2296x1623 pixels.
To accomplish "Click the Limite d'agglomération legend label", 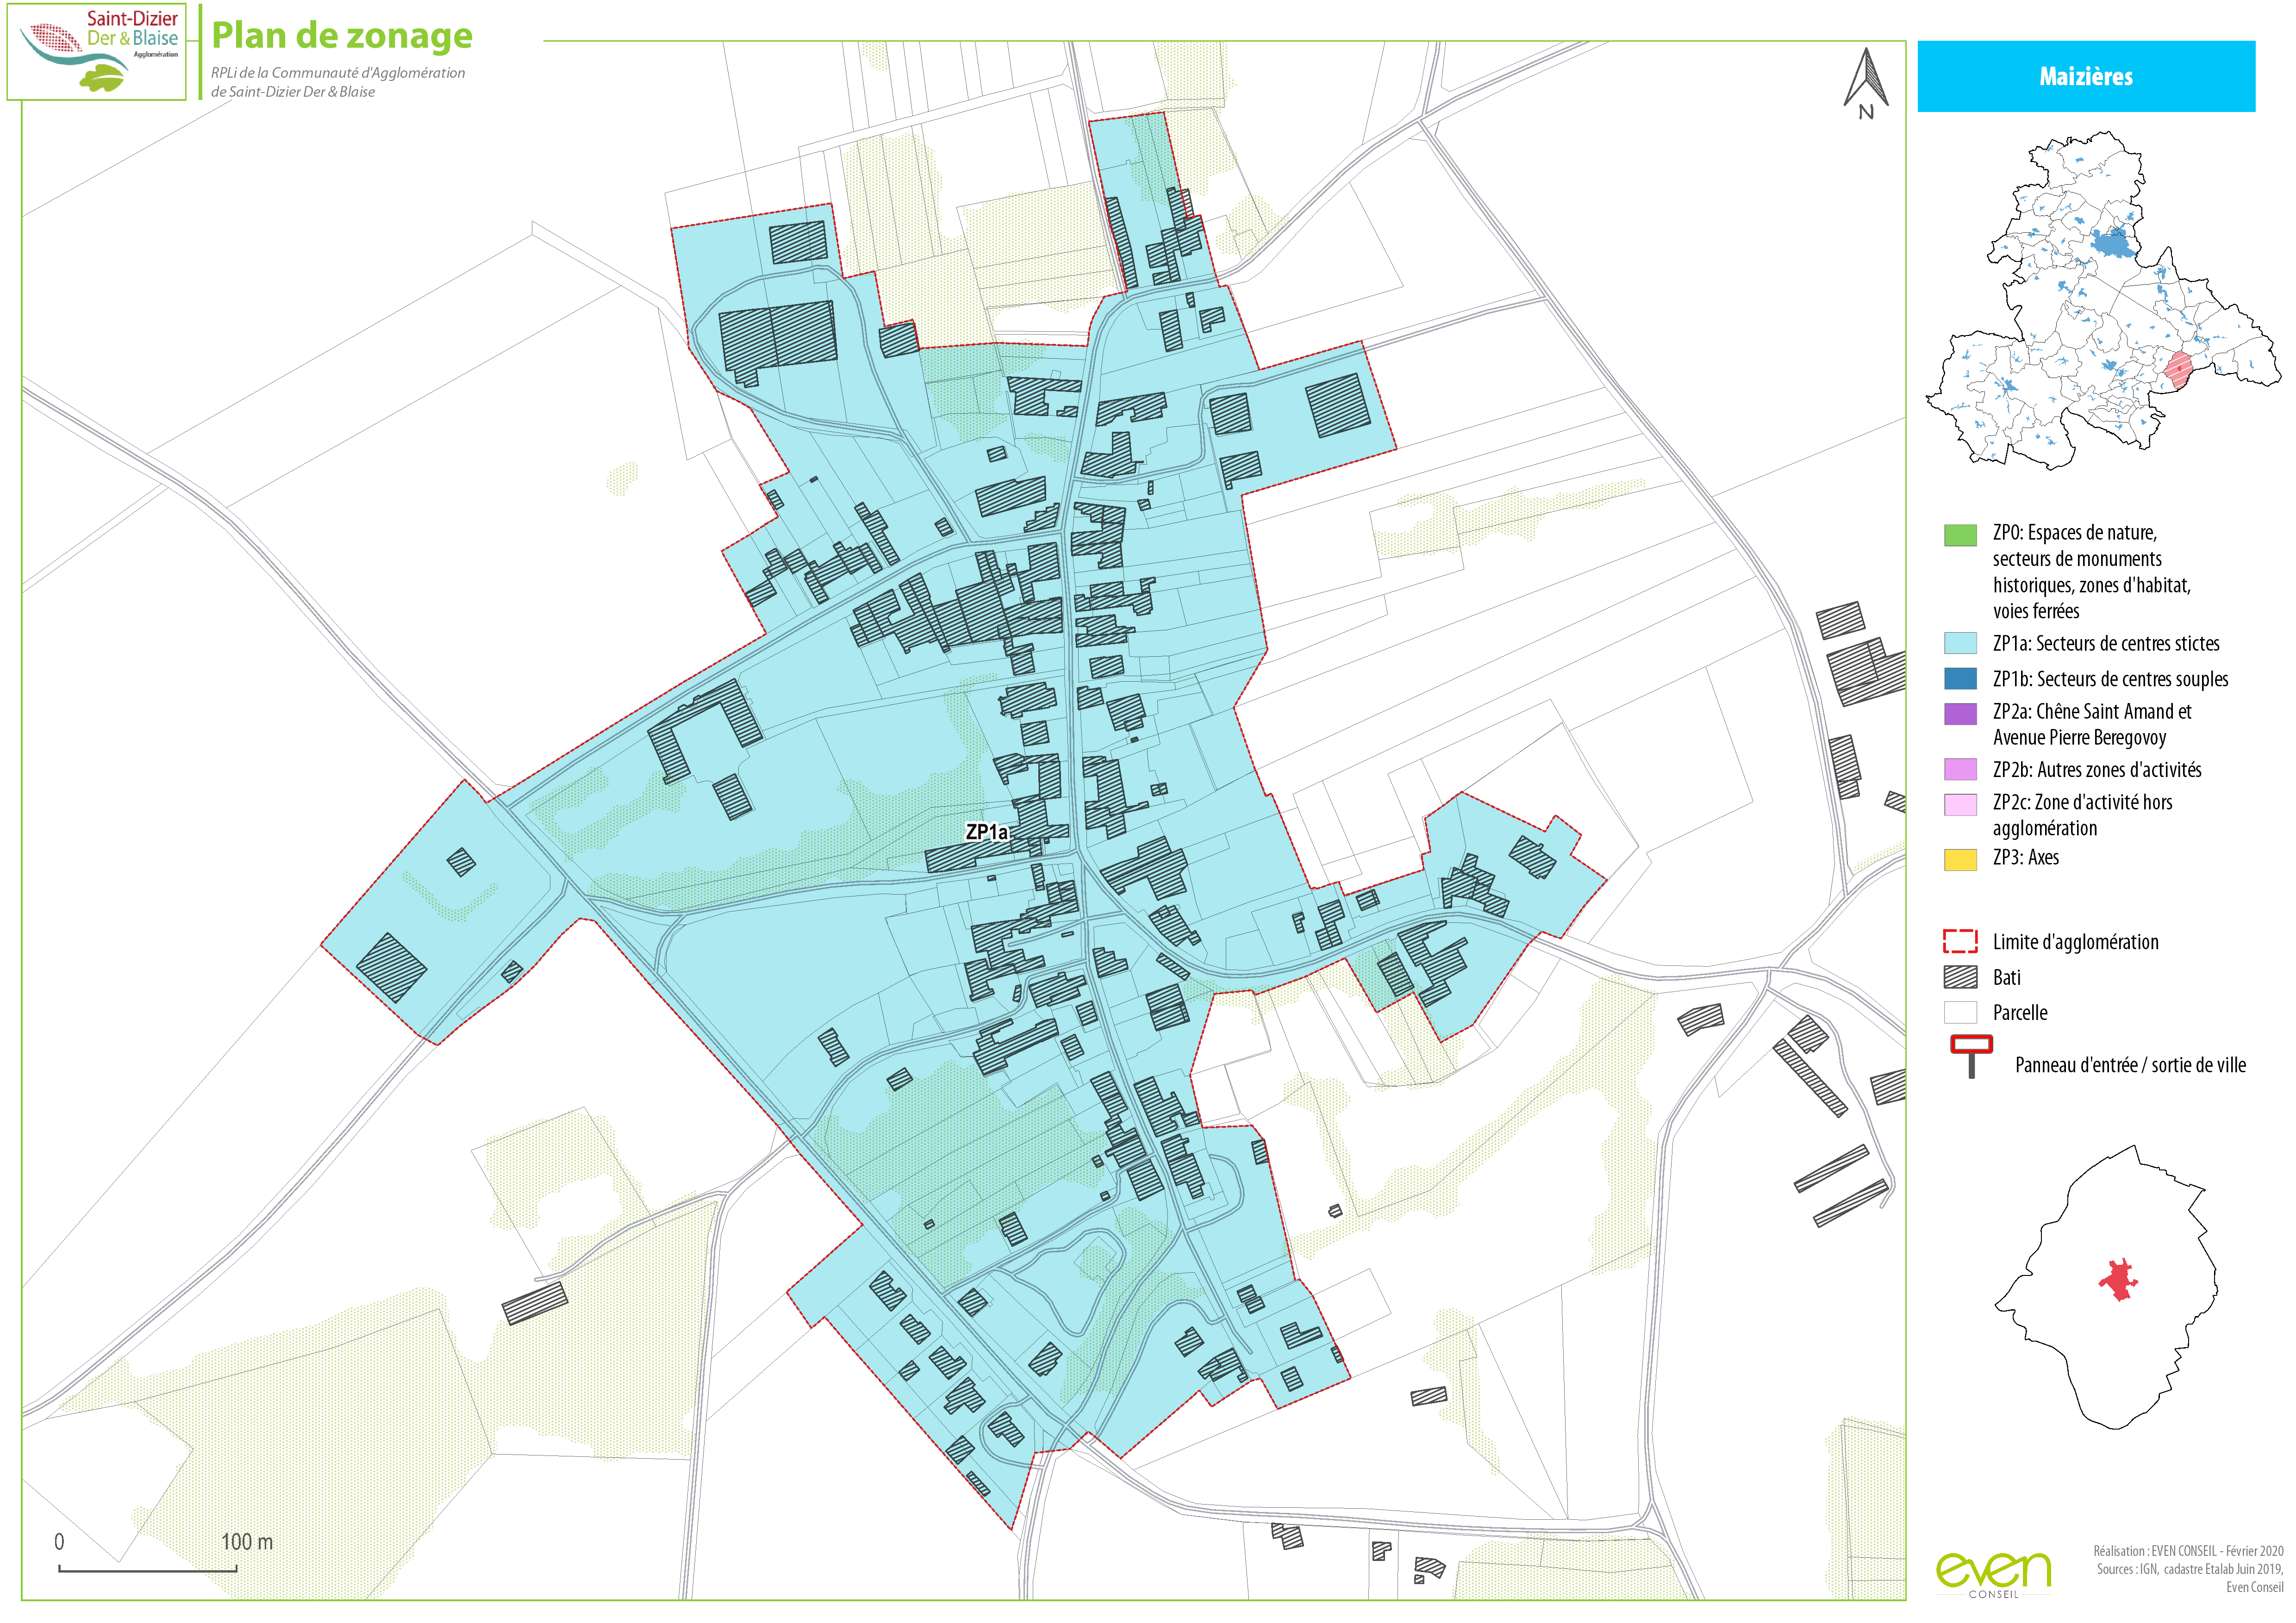I will point(2075,942).
